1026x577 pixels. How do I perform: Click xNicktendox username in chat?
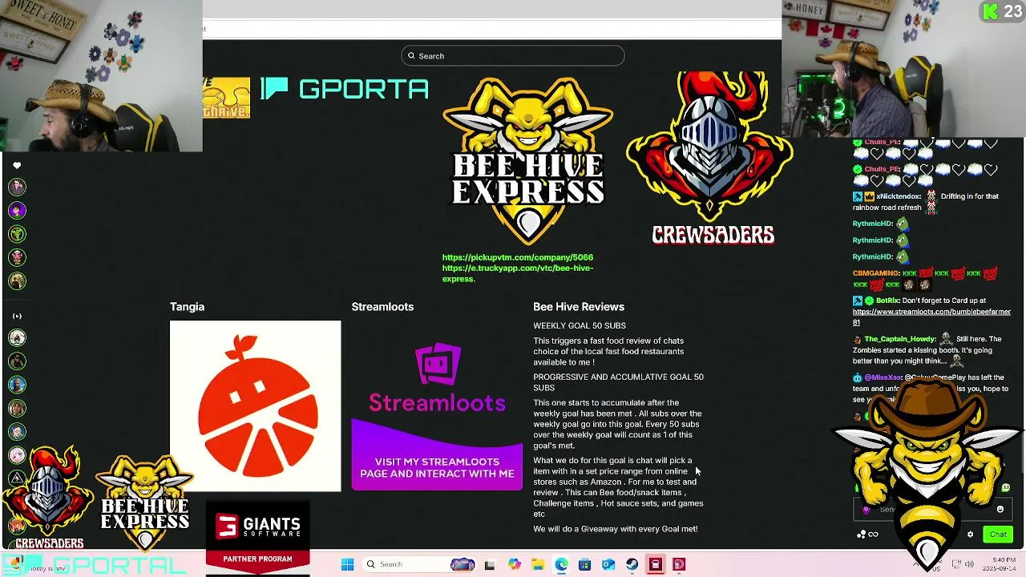[898, 196]
